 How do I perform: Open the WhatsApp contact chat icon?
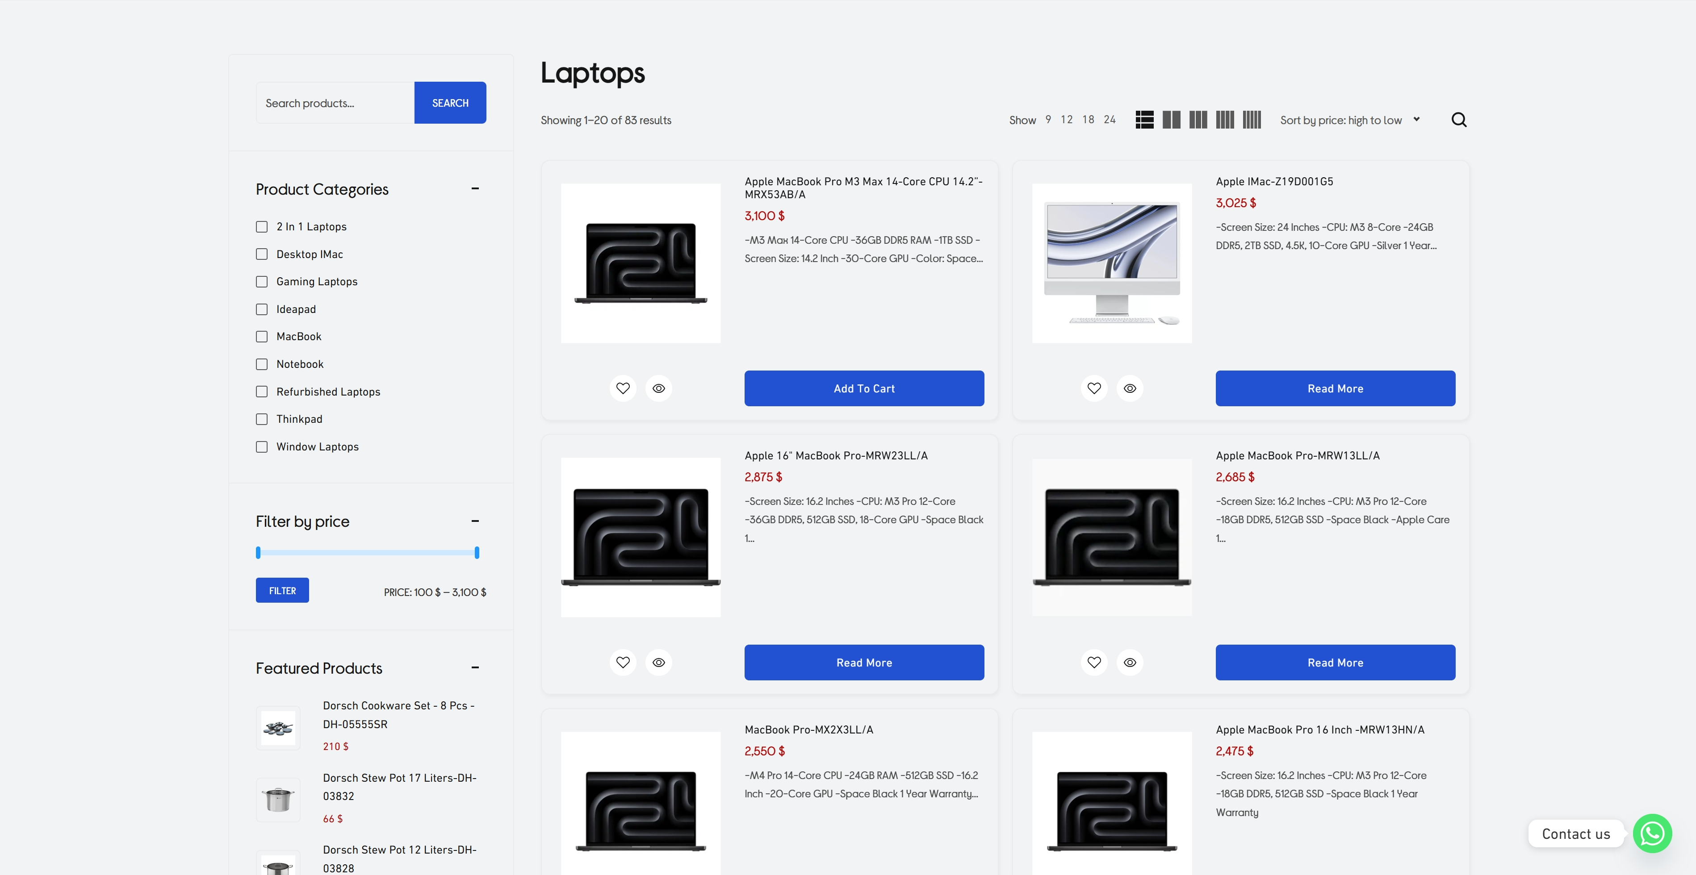click(1652, 833)
